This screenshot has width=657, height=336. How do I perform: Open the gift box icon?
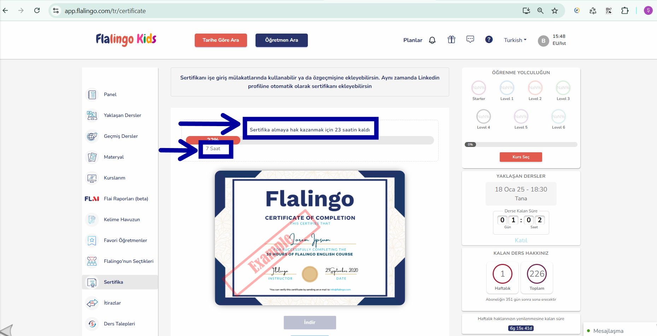click(451, 40)
